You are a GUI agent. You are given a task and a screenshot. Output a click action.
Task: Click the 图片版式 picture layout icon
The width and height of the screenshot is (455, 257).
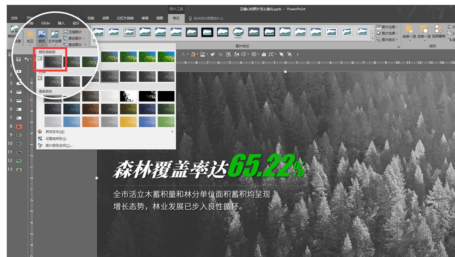[379, 40]
